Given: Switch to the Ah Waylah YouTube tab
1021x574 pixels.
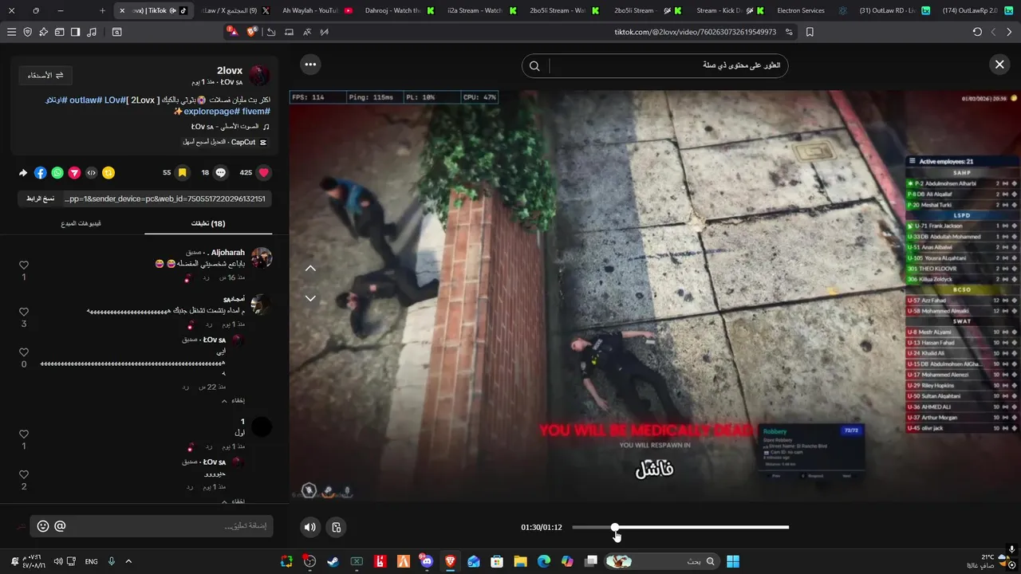Looking at the screenshot, I should click(317, 10).
